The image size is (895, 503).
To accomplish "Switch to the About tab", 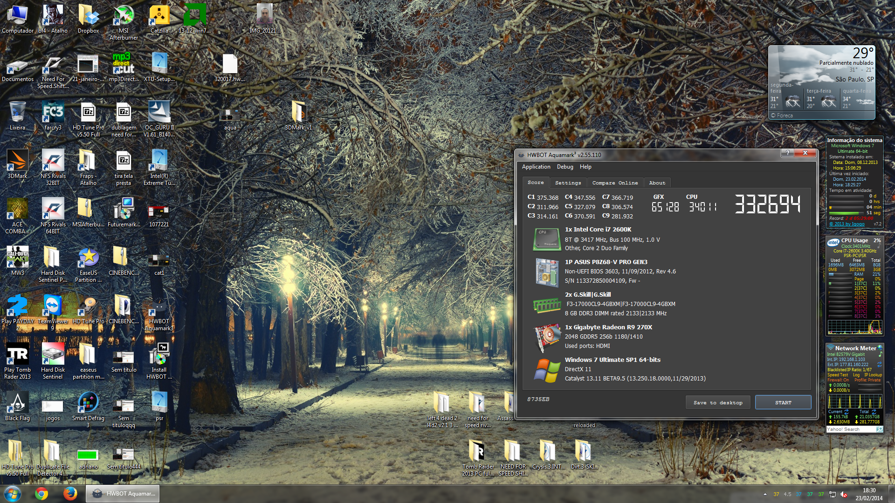I will pos(657,183).
